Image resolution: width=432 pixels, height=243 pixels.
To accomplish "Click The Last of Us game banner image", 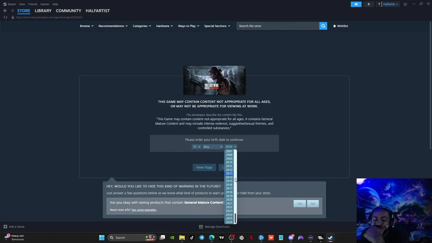I will (x=214, y=80).
